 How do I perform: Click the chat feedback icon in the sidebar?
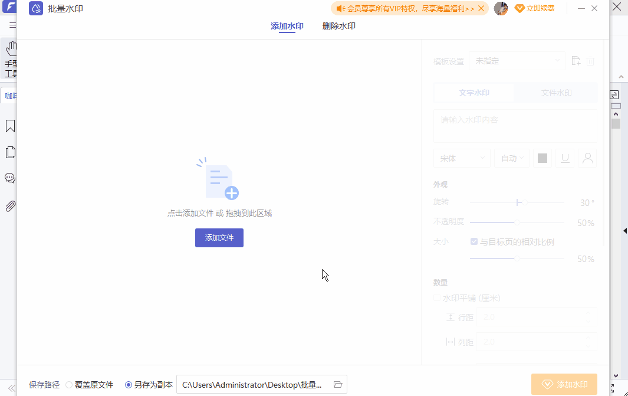(10, 178)
